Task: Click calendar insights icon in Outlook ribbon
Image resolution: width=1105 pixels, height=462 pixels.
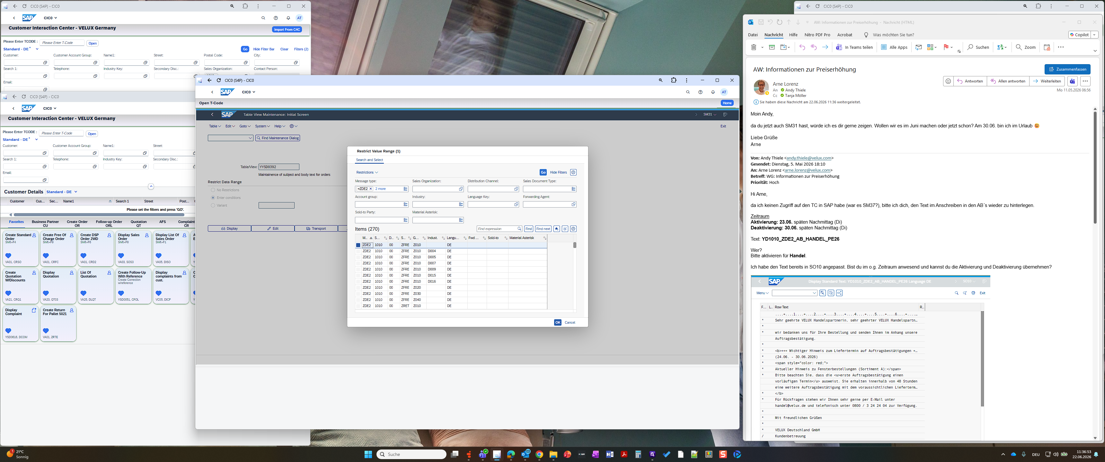Action: (1047, 47)
